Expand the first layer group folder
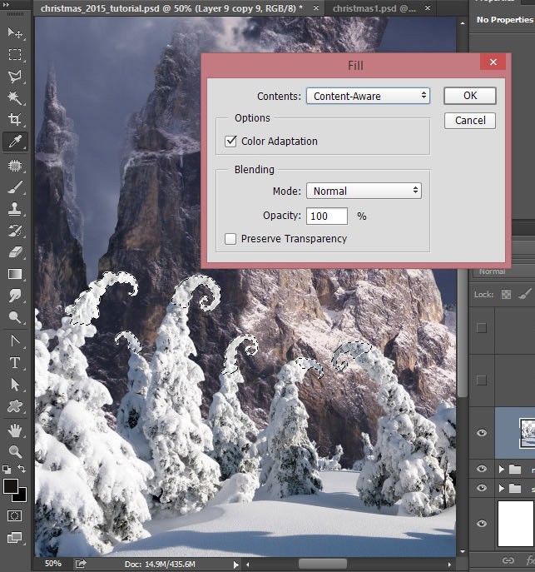 click(x=501, y=470)
